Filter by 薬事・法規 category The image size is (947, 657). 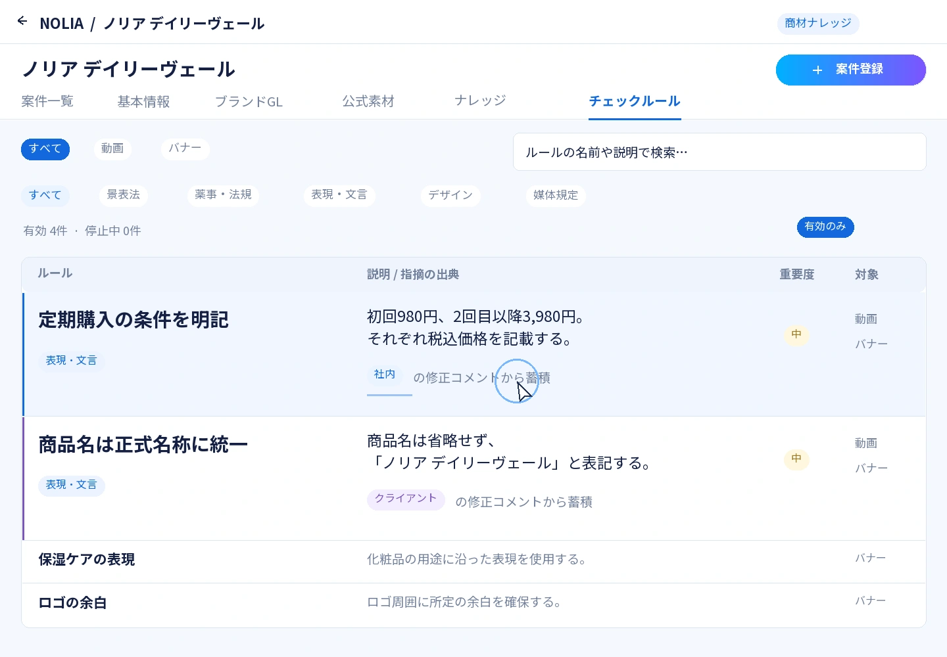(x=223, y=195)
